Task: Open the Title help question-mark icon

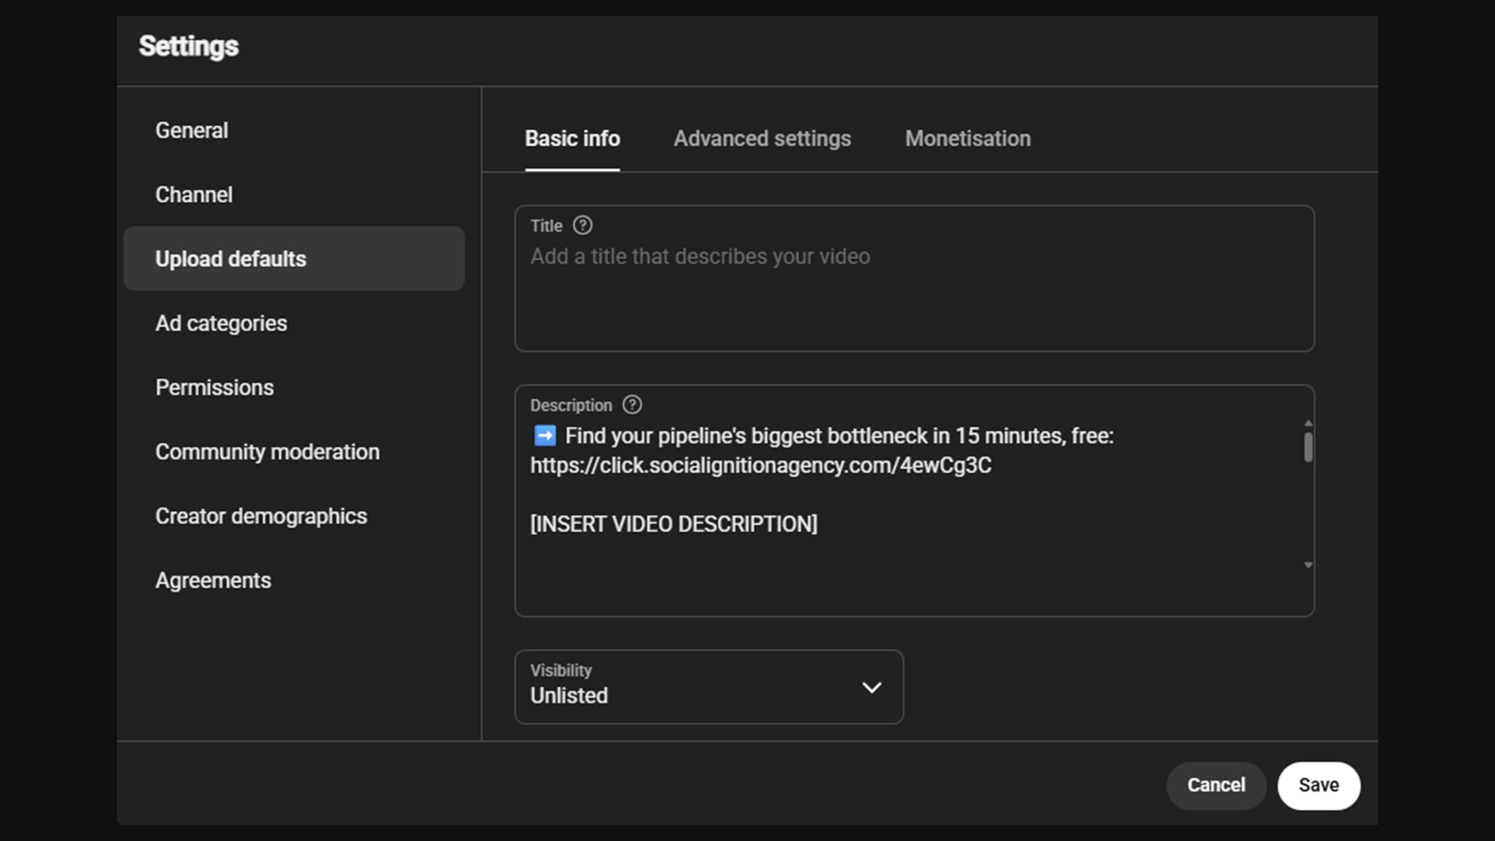Action: [582, 225]
